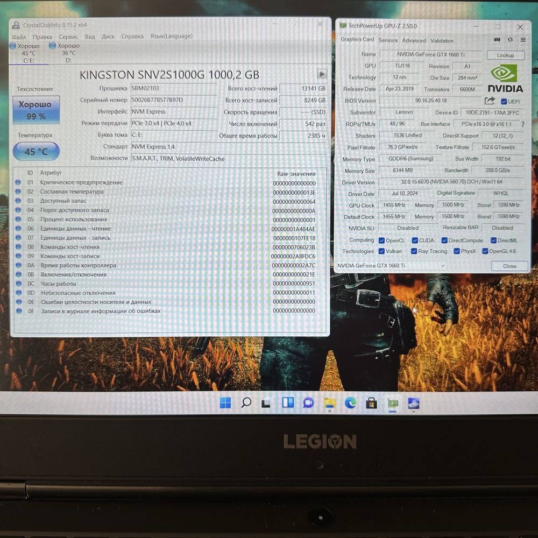Click the status dot for D: disk
Viewport: 538px width, 538px height.
coord(53,46)
